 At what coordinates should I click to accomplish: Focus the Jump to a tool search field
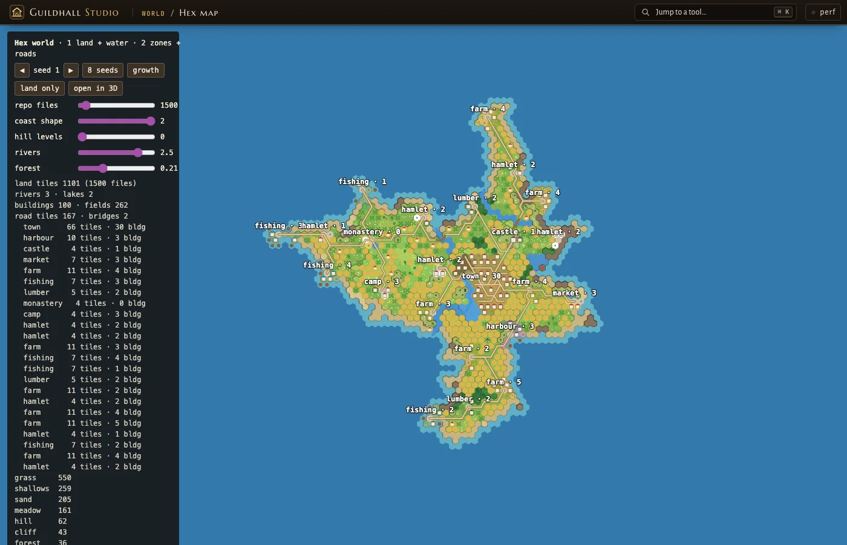[715, 12]
